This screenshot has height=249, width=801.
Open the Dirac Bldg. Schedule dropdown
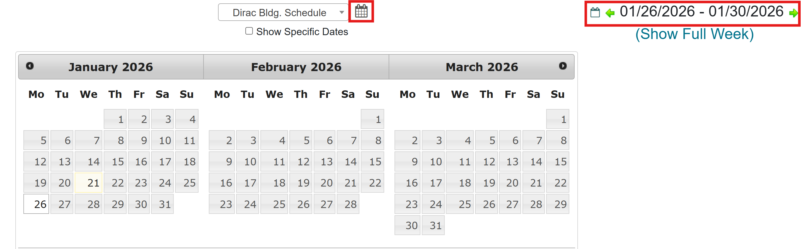tap(283, 13)
